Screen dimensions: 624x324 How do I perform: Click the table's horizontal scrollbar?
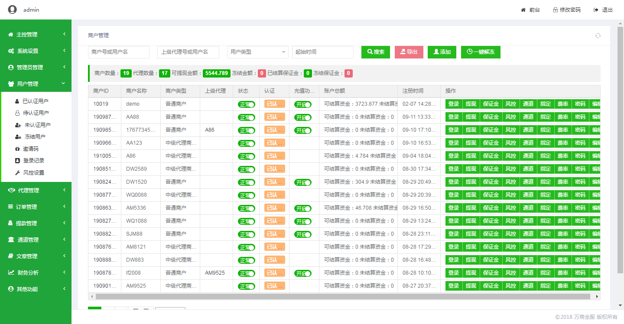[x=342, y=297]
